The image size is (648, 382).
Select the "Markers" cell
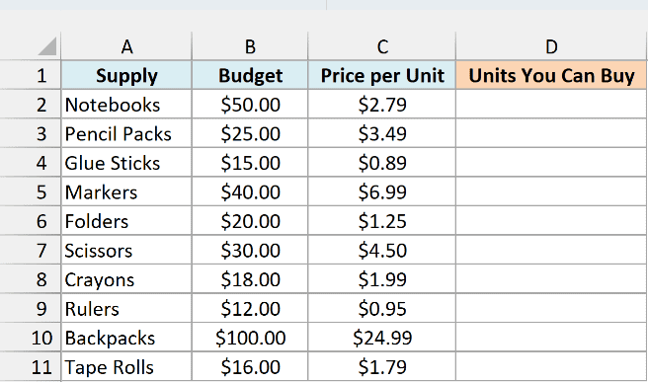(x=126, y=191)
